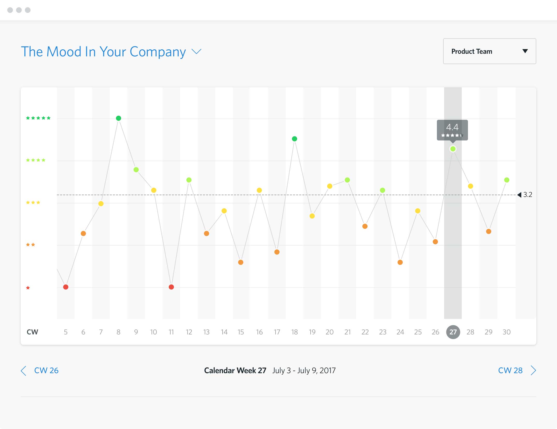
Task: Select the highlighted week 27 marker
Action: pos(453,332)
